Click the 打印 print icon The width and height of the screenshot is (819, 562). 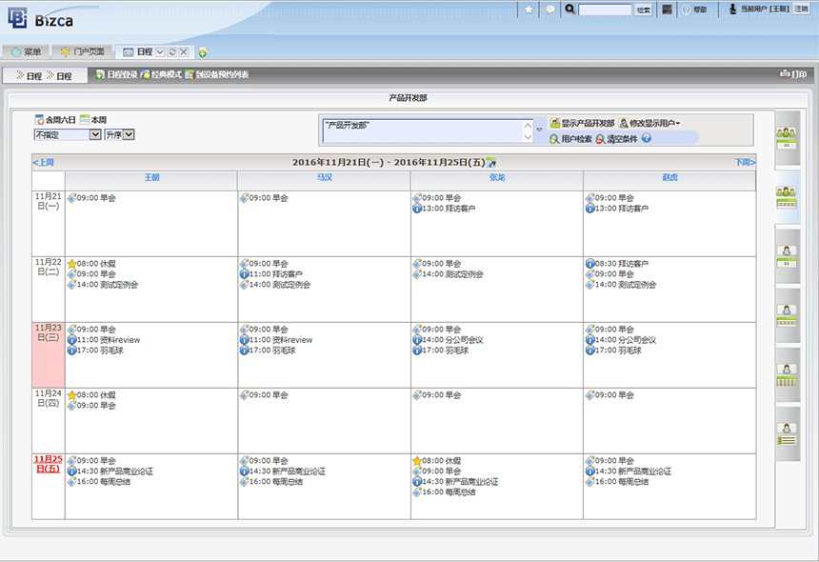click(x=792, y=74)
